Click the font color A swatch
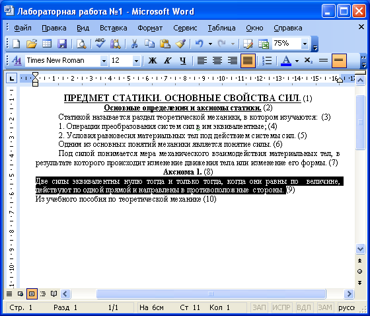This screenshot has width=370, height=316. [286, 61]
